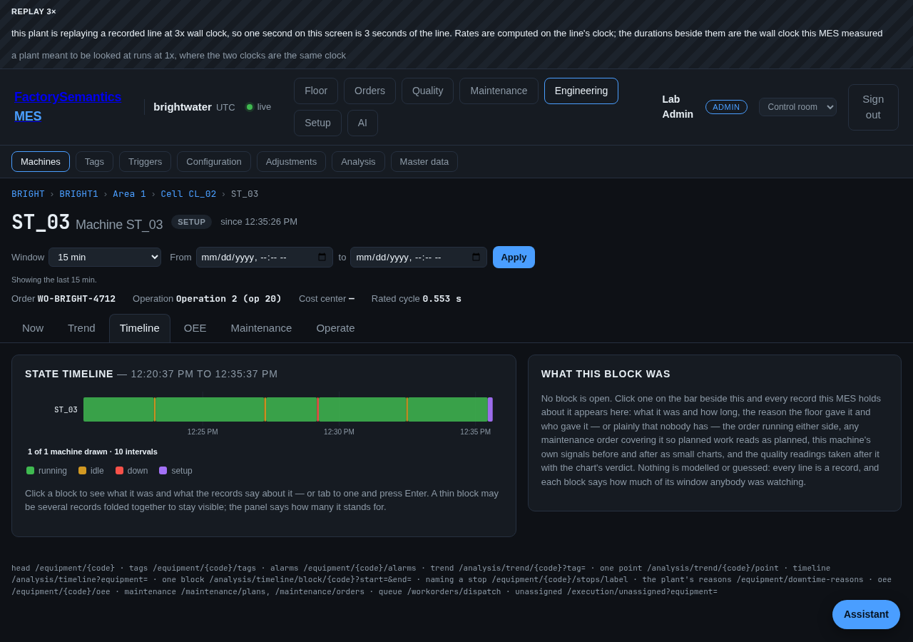Open the OEE machine tab

(195, 328)
